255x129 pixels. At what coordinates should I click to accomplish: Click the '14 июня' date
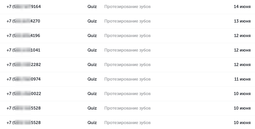click(x=242, y=7)
